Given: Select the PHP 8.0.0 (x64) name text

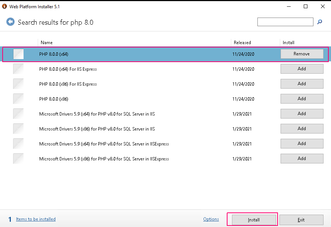Looking at the screenshot, I should tap(54, 54).
